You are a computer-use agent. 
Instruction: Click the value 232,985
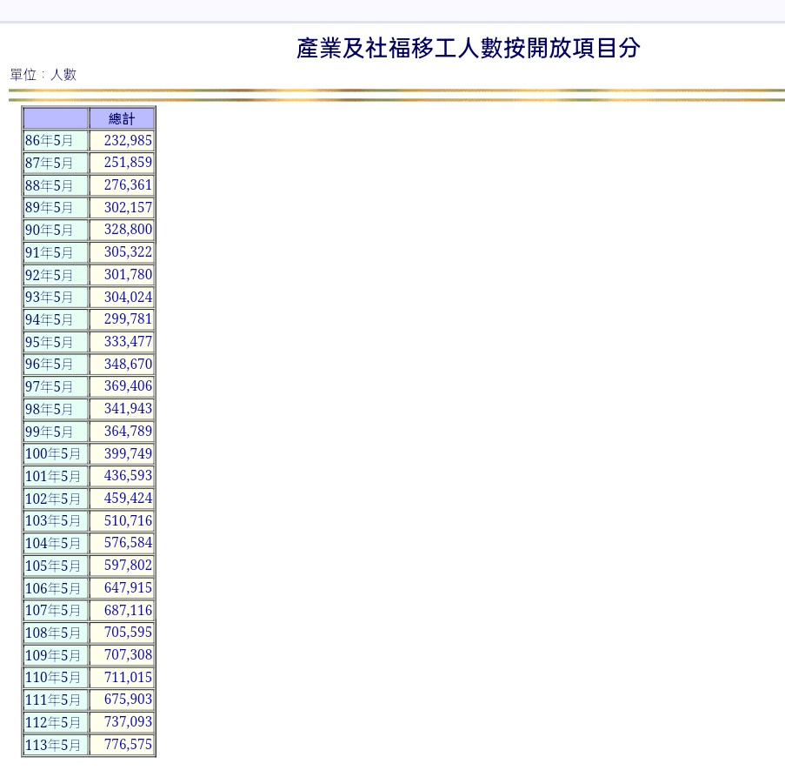[127, 140]
